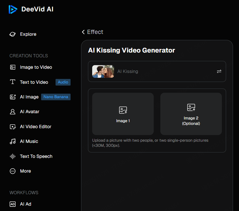
Task: Click the swap arrows icon
Action: click(219, 71)
